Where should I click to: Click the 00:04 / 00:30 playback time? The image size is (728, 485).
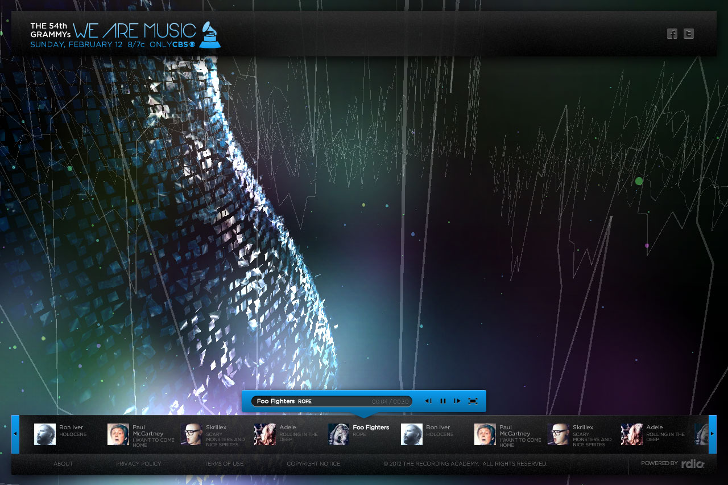[x=390, y=401]
